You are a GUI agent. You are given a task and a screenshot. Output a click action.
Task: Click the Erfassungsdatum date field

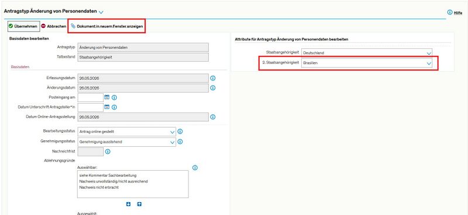[x=143, y=78]
